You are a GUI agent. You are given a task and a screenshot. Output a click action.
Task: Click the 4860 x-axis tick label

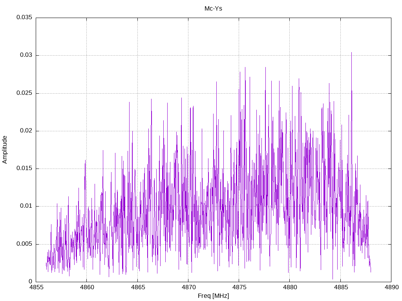87,287
